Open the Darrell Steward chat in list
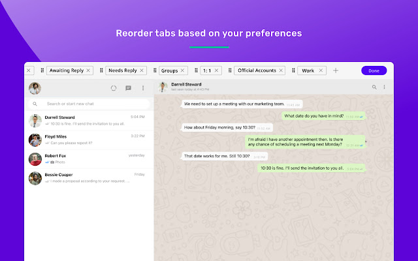418x261 pixels. coord(89,121)
